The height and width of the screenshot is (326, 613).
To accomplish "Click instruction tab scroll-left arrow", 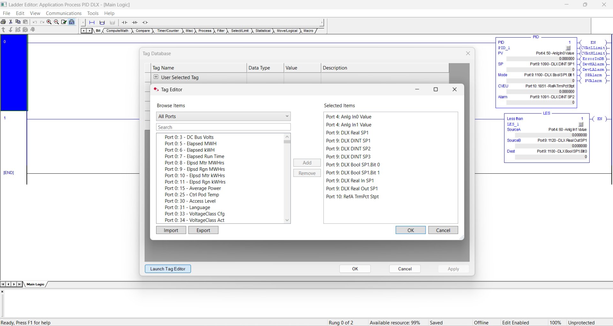I will [x=84, y=31].
